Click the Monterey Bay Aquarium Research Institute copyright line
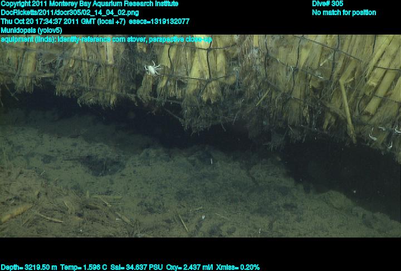This screenshot has height=271, width=401. 90,4
